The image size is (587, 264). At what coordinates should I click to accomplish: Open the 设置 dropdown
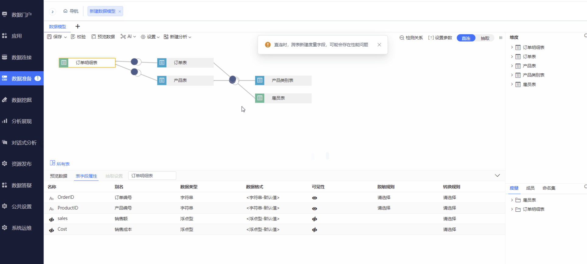click(x=150, y=37)
